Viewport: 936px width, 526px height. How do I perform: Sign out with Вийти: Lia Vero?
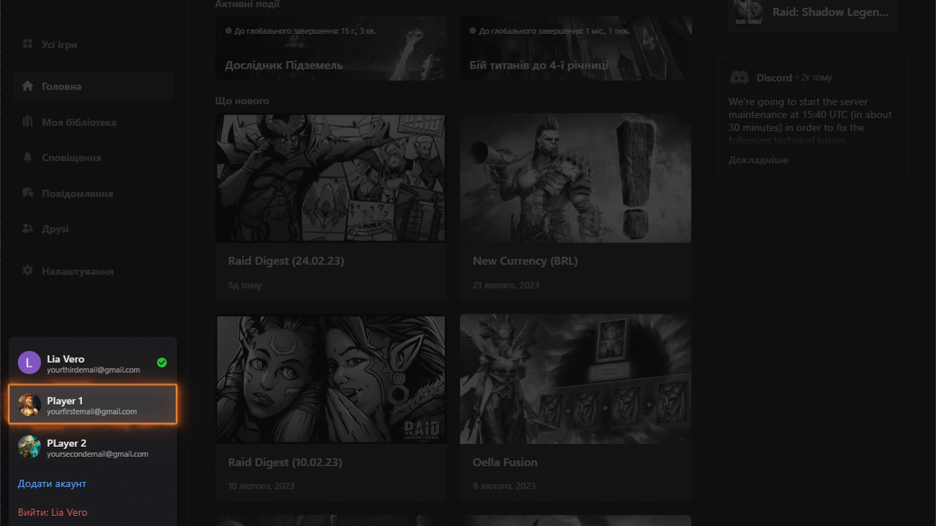click(x=53, y=512)
